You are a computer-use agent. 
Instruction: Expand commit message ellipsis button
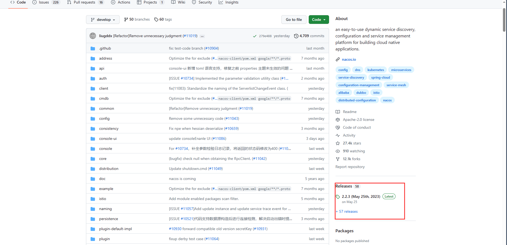click(x=202, y=36)
